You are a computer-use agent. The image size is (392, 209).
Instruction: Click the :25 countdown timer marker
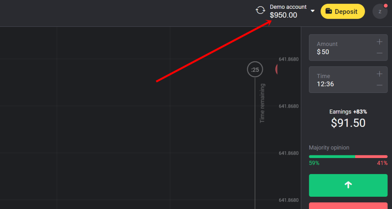click(255, 69)
